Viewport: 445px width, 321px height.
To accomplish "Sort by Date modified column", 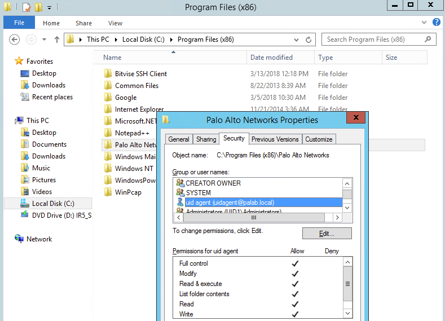I will click(281, 58).
